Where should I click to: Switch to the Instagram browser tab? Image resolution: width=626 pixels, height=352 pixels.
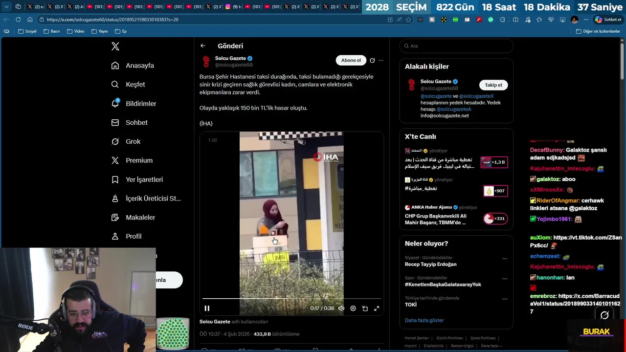(x=233, y=7)
